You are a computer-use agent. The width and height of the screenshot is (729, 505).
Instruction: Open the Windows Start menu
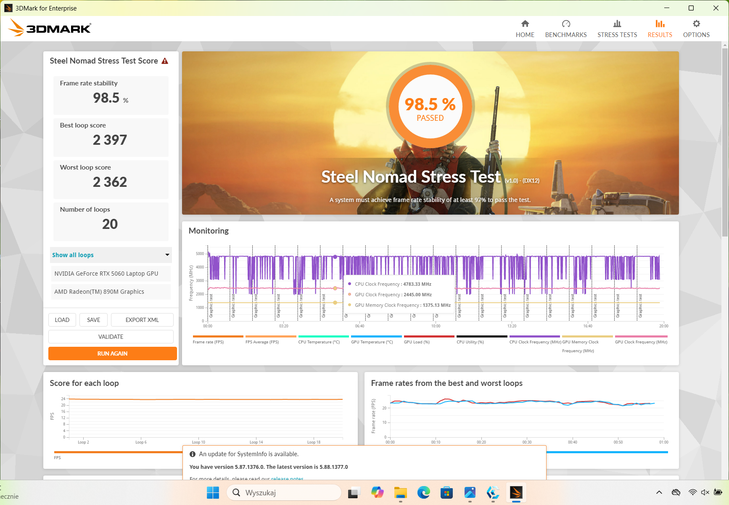coord(213,492)
